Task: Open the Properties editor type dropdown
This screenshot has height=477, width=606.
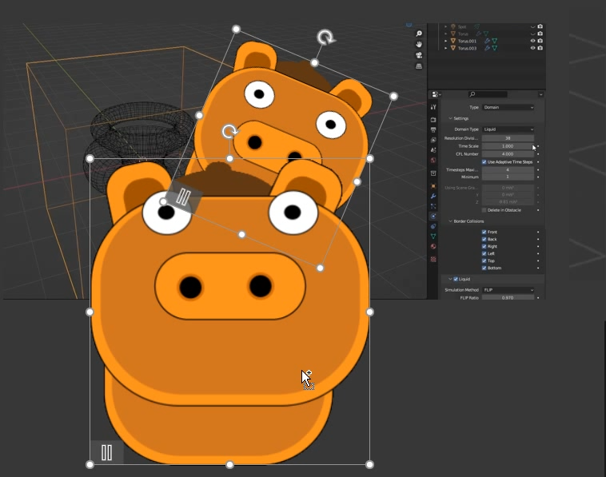Action: [437, 94]
